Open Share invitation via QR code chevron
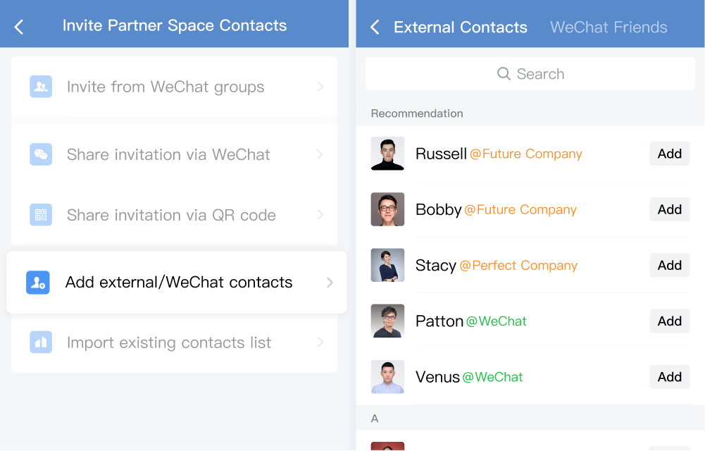Image resolution: width=705 pixels, height=451 pixels. [x=320, y=215]
